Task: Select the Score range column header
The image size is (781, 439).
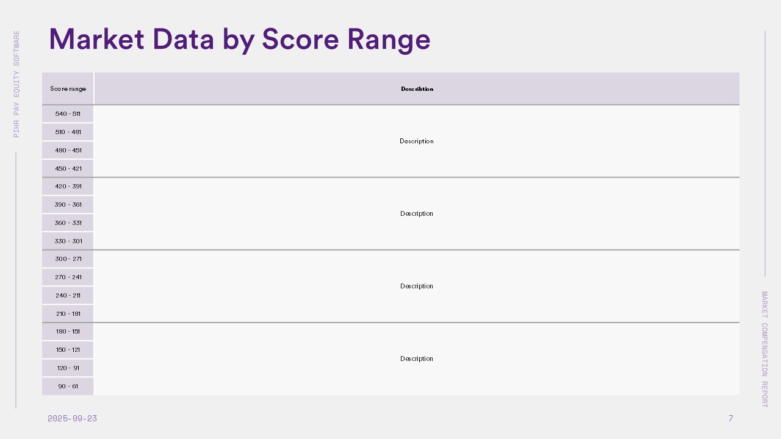Action: (68, 89)
